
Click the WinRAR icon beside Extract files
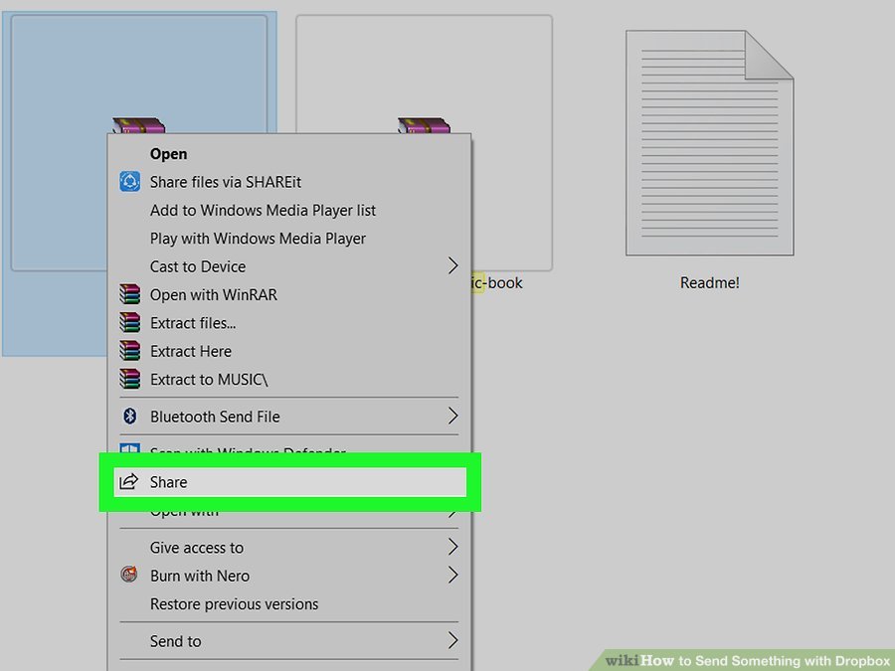(130, 322)
